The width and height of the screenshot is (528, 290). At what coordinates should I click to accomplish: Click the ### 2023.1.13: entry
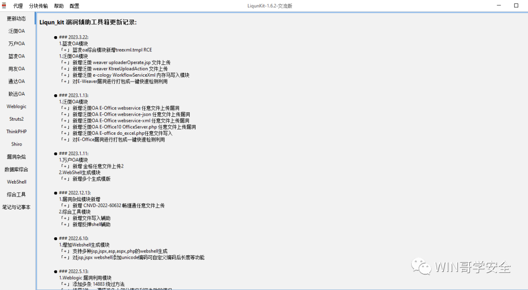coord(73,96)
